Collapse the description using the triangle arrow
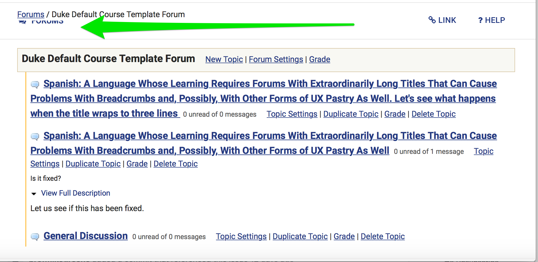The height and width of the screenshot is (262, 538). [34, 194]
